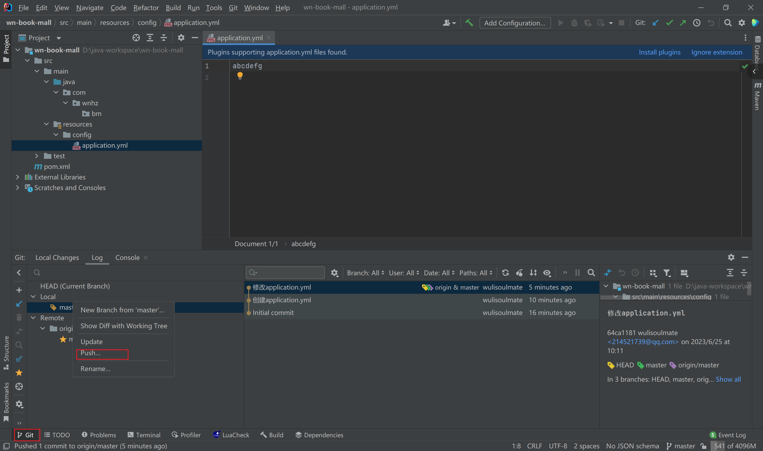
Task: Click Select Opened File target icon
Action: 136,38
